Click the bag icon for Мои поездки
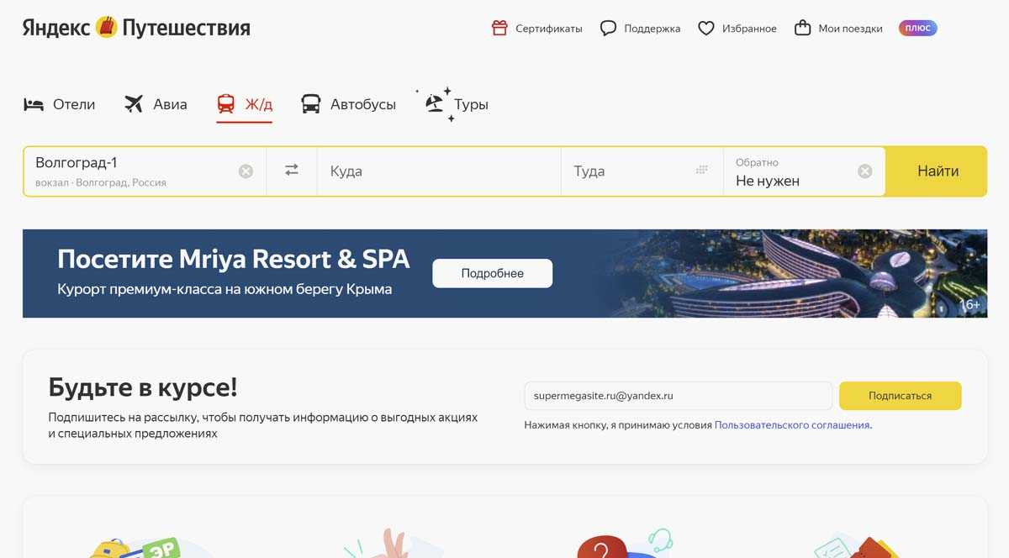1009x558 pixels. 803,28
